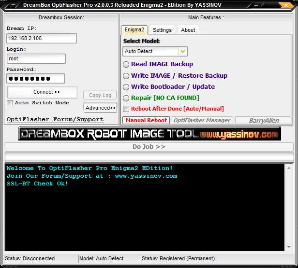Open Advanced>> options
This screenshot has width=298, height=268.
(100, 108)
